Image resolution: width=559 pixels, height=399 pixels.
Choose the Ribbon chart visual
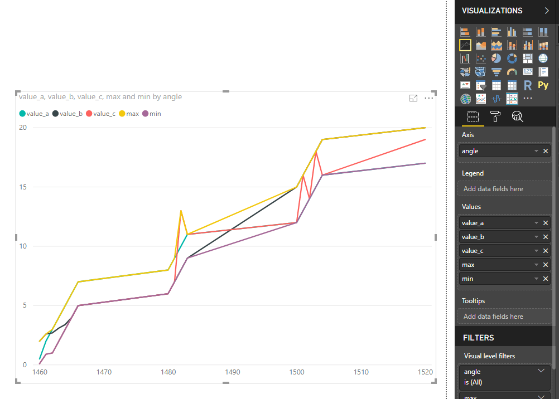(x=543, y=45)
